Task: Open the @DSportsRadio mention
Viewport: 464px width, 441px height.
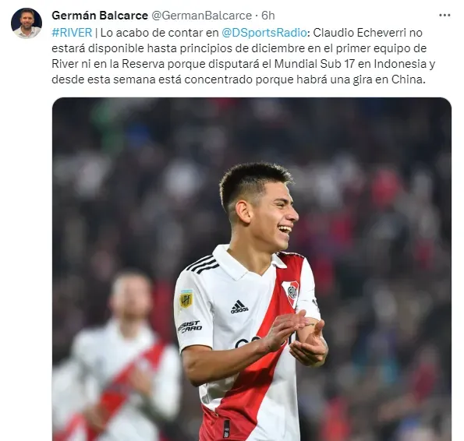Action: (x=264, y=33)
